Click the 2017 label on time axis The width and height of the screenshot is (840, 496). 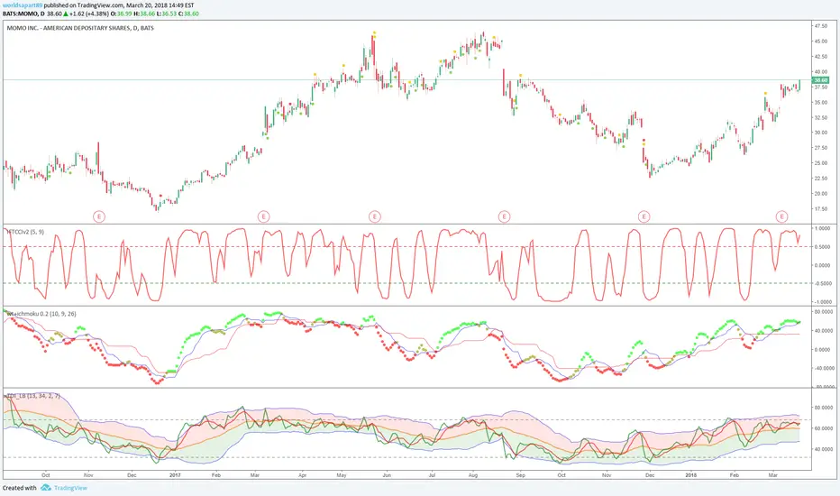tap(175, 475)
